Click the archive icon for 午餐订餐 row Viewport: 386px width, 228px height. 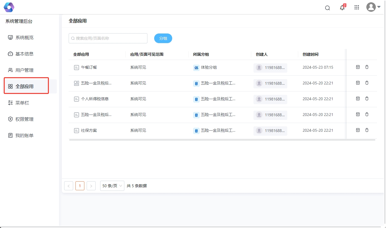click(x=358, y=67)
